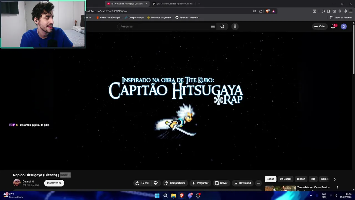Toggle the browser sidebar panel icon
The width and height of the screenshot is (355, 200).
coord(329,11)
